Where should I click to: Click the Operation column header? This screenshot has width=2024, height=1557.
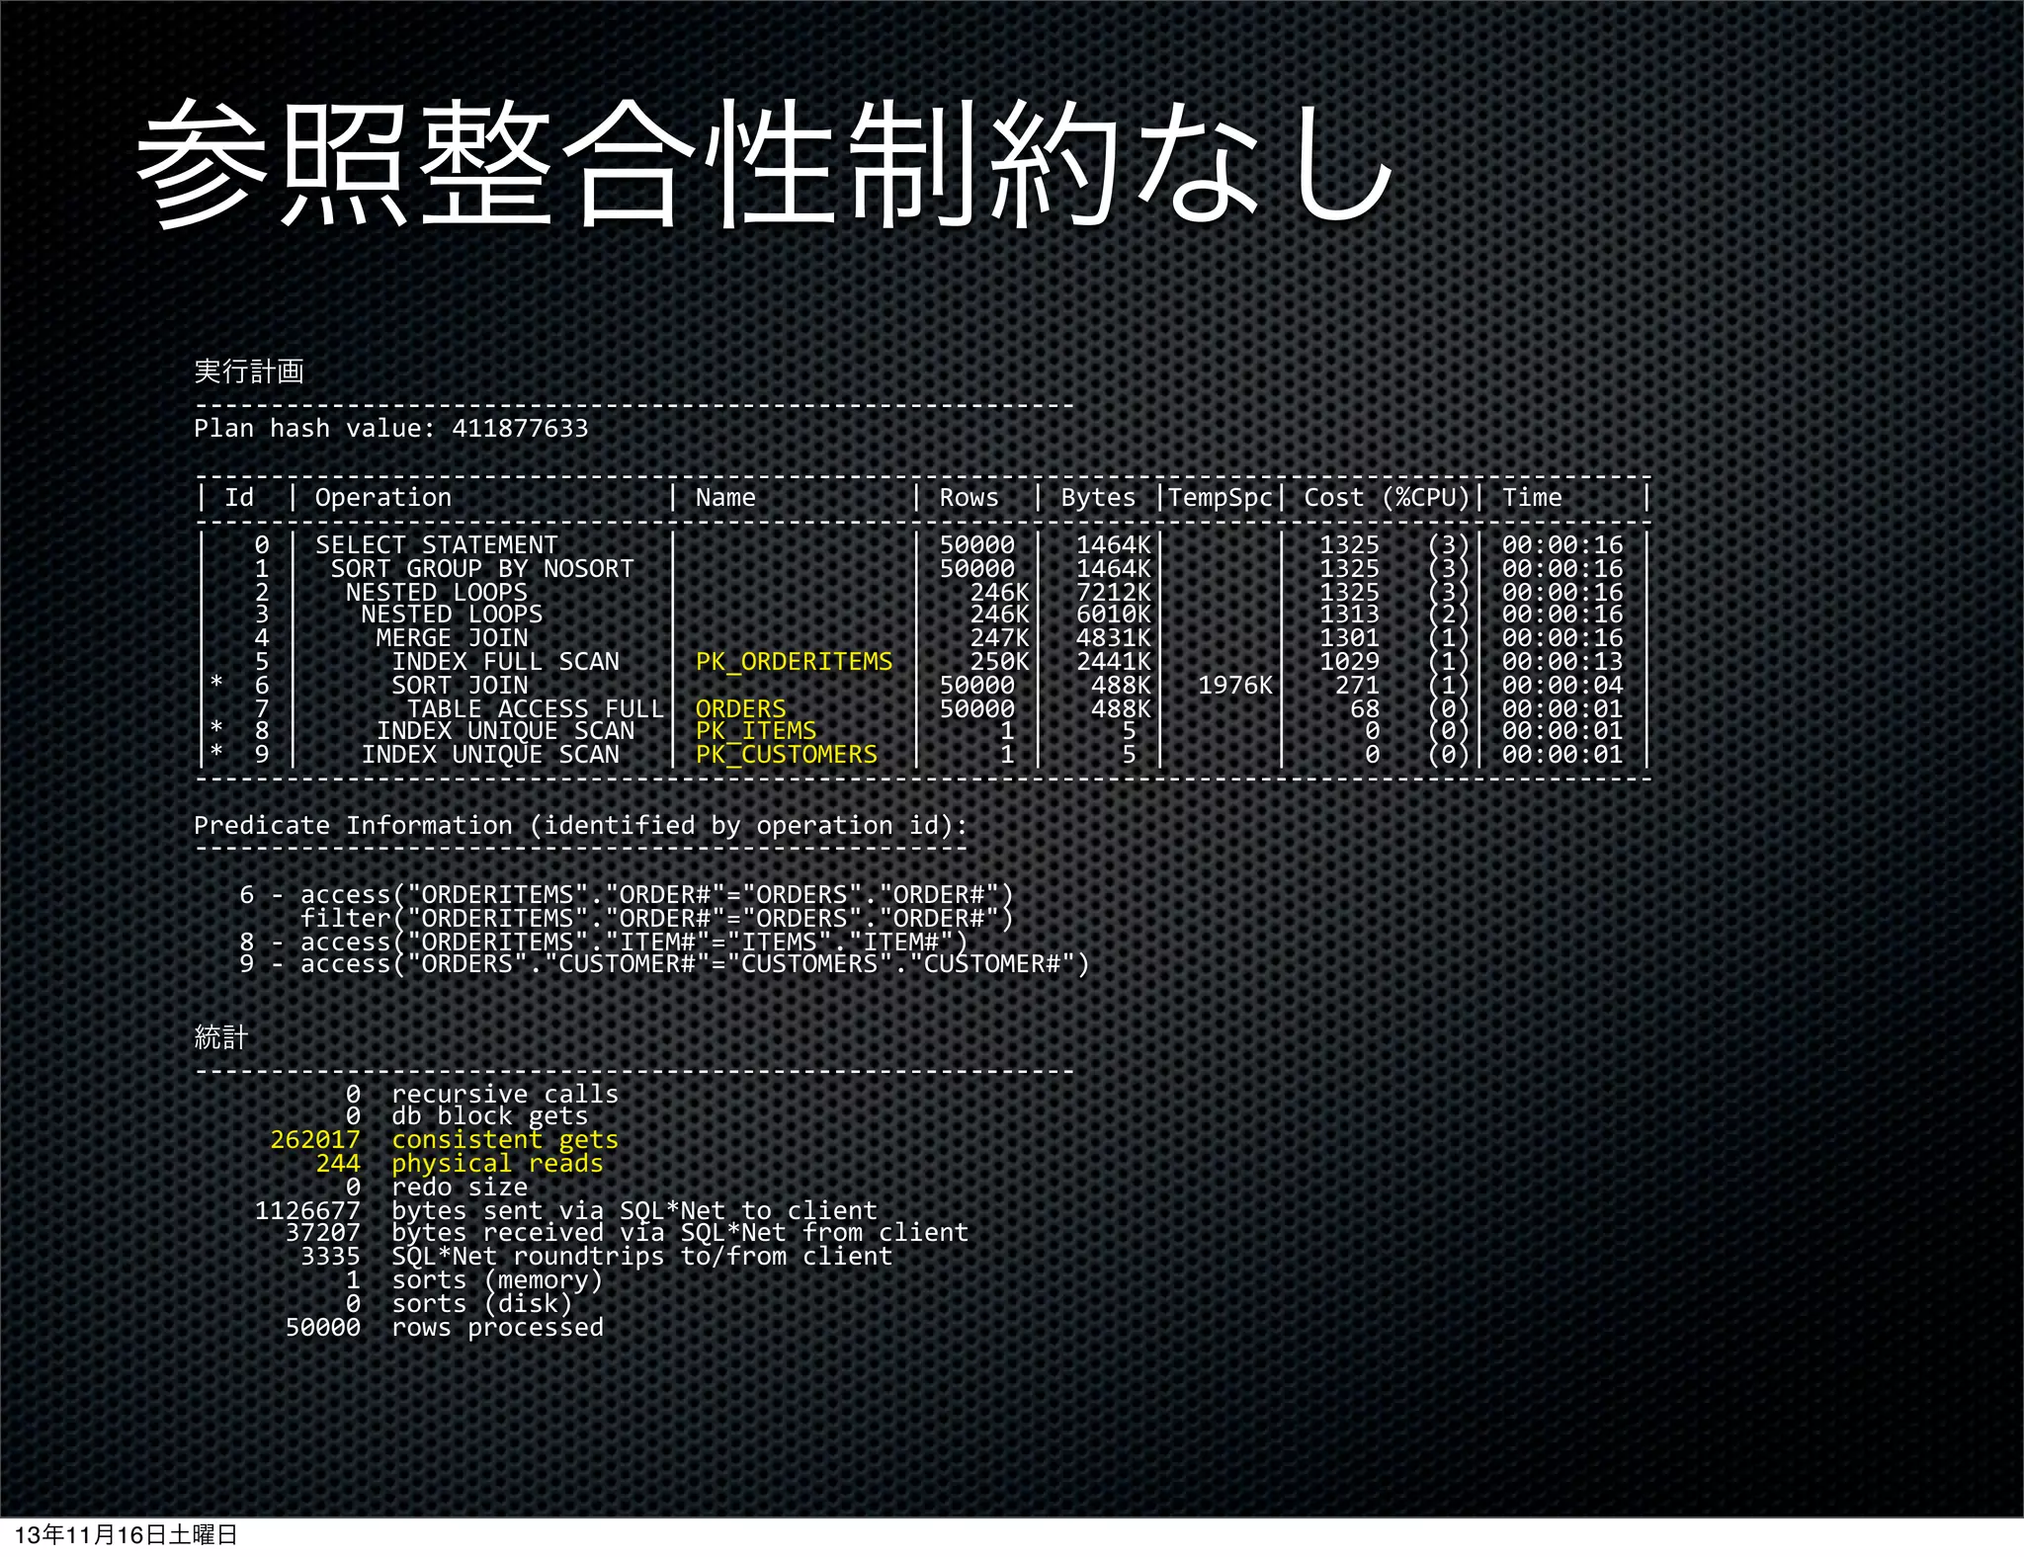383,497
